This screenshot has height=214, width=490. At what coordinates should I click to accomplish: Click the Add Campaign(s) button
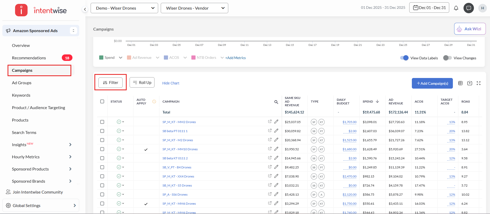[432, 83]
